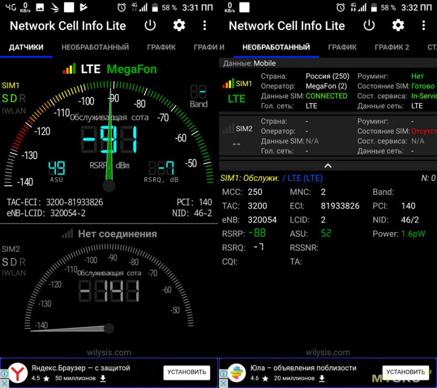The height and width of the screenshot is (388, 437).
Task: Select the ДАТЧИКИ tab
Action: click(x=26, y=48)
